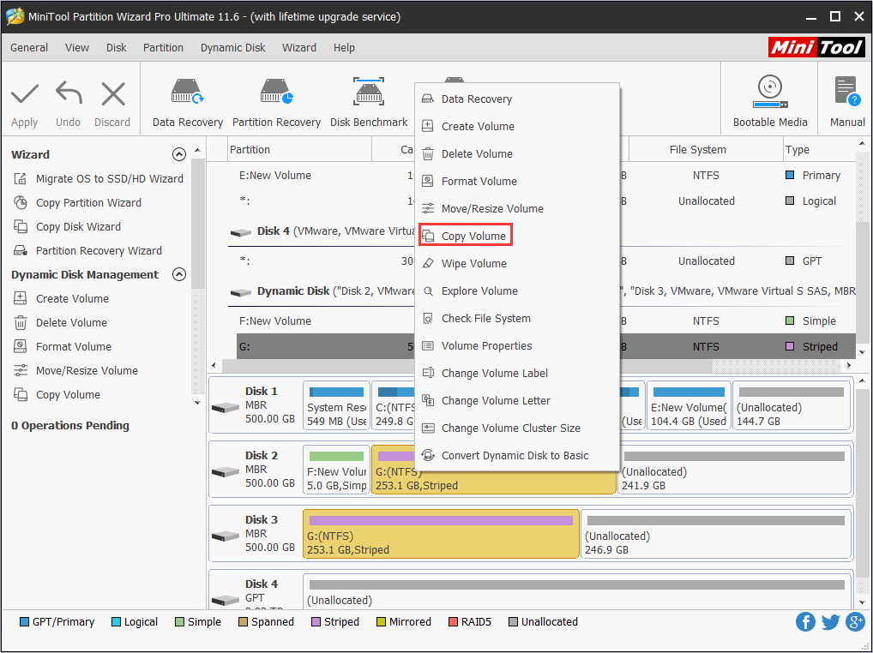Viewport: 873px width, 653px height.
Task: Choose Volume Properties in context menu
Action: [x=517, y=346]
